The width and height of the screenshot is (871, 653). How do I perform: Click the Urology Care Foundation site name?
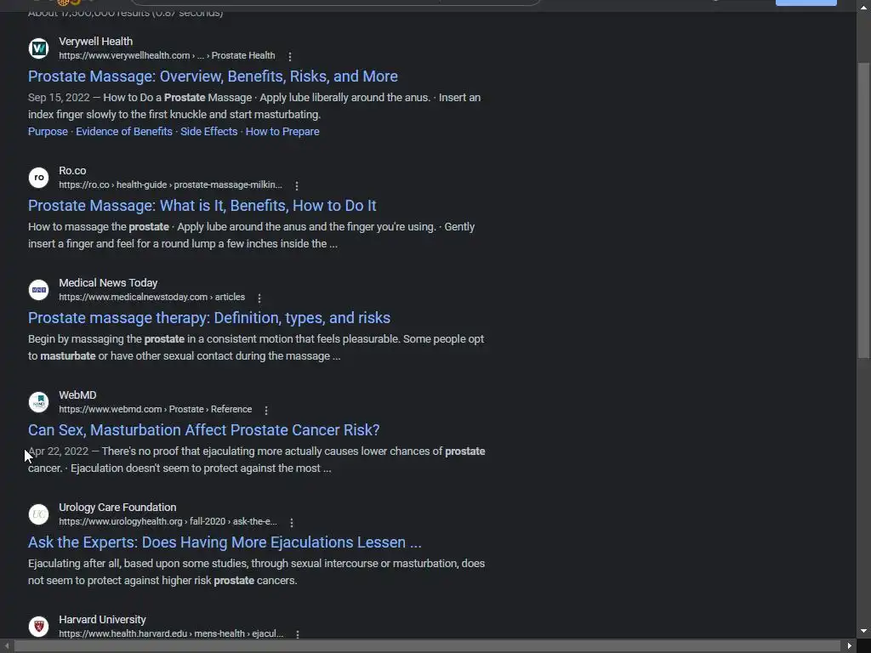click(x=117, y=507)
